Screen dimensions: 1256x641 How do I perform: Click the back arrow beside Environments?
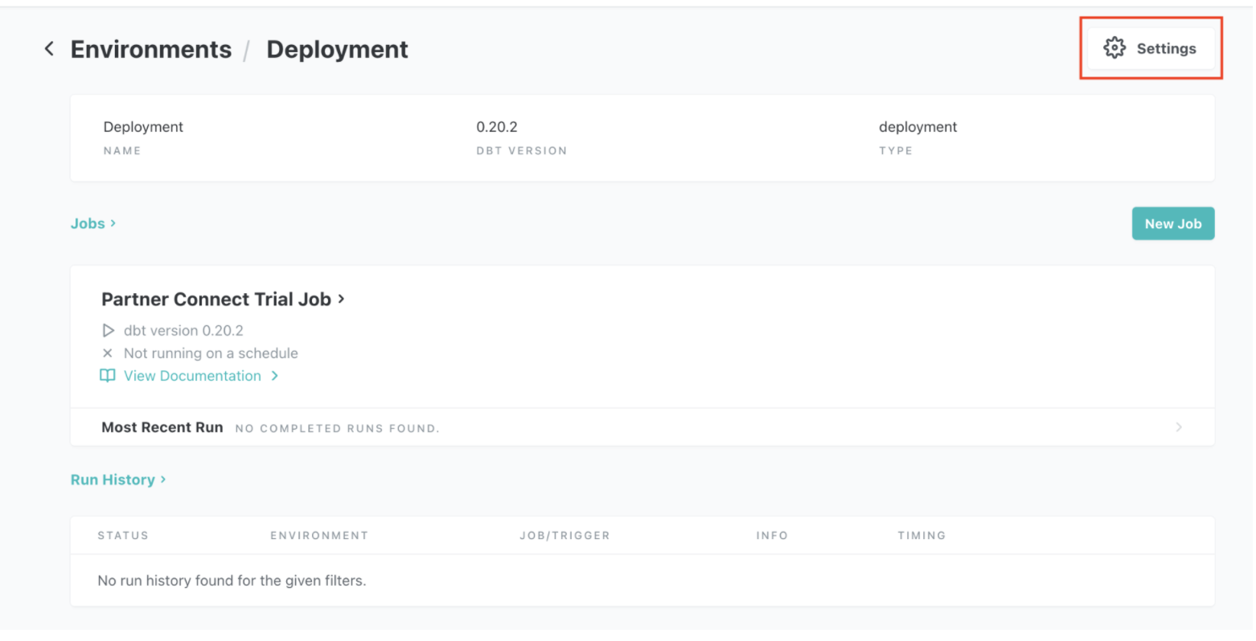click(49, 49)
